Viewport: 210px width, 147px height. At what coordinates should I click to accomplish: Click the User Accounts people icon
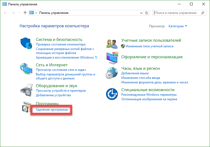[112, 43]
